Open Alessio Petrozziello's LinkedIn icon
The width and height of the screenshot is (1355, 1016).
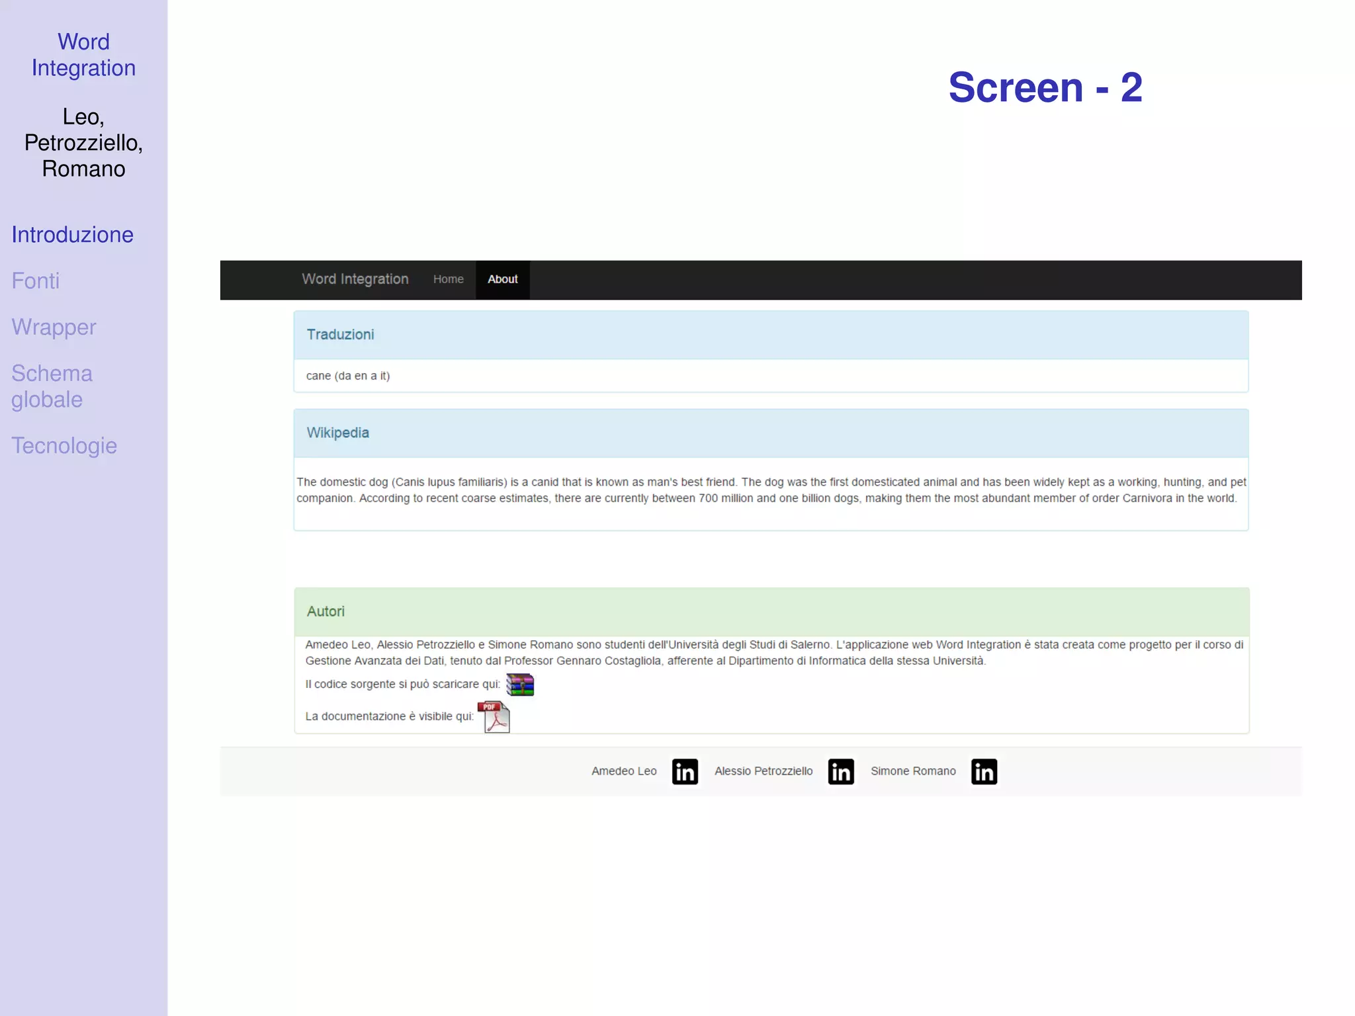(841, 771)
